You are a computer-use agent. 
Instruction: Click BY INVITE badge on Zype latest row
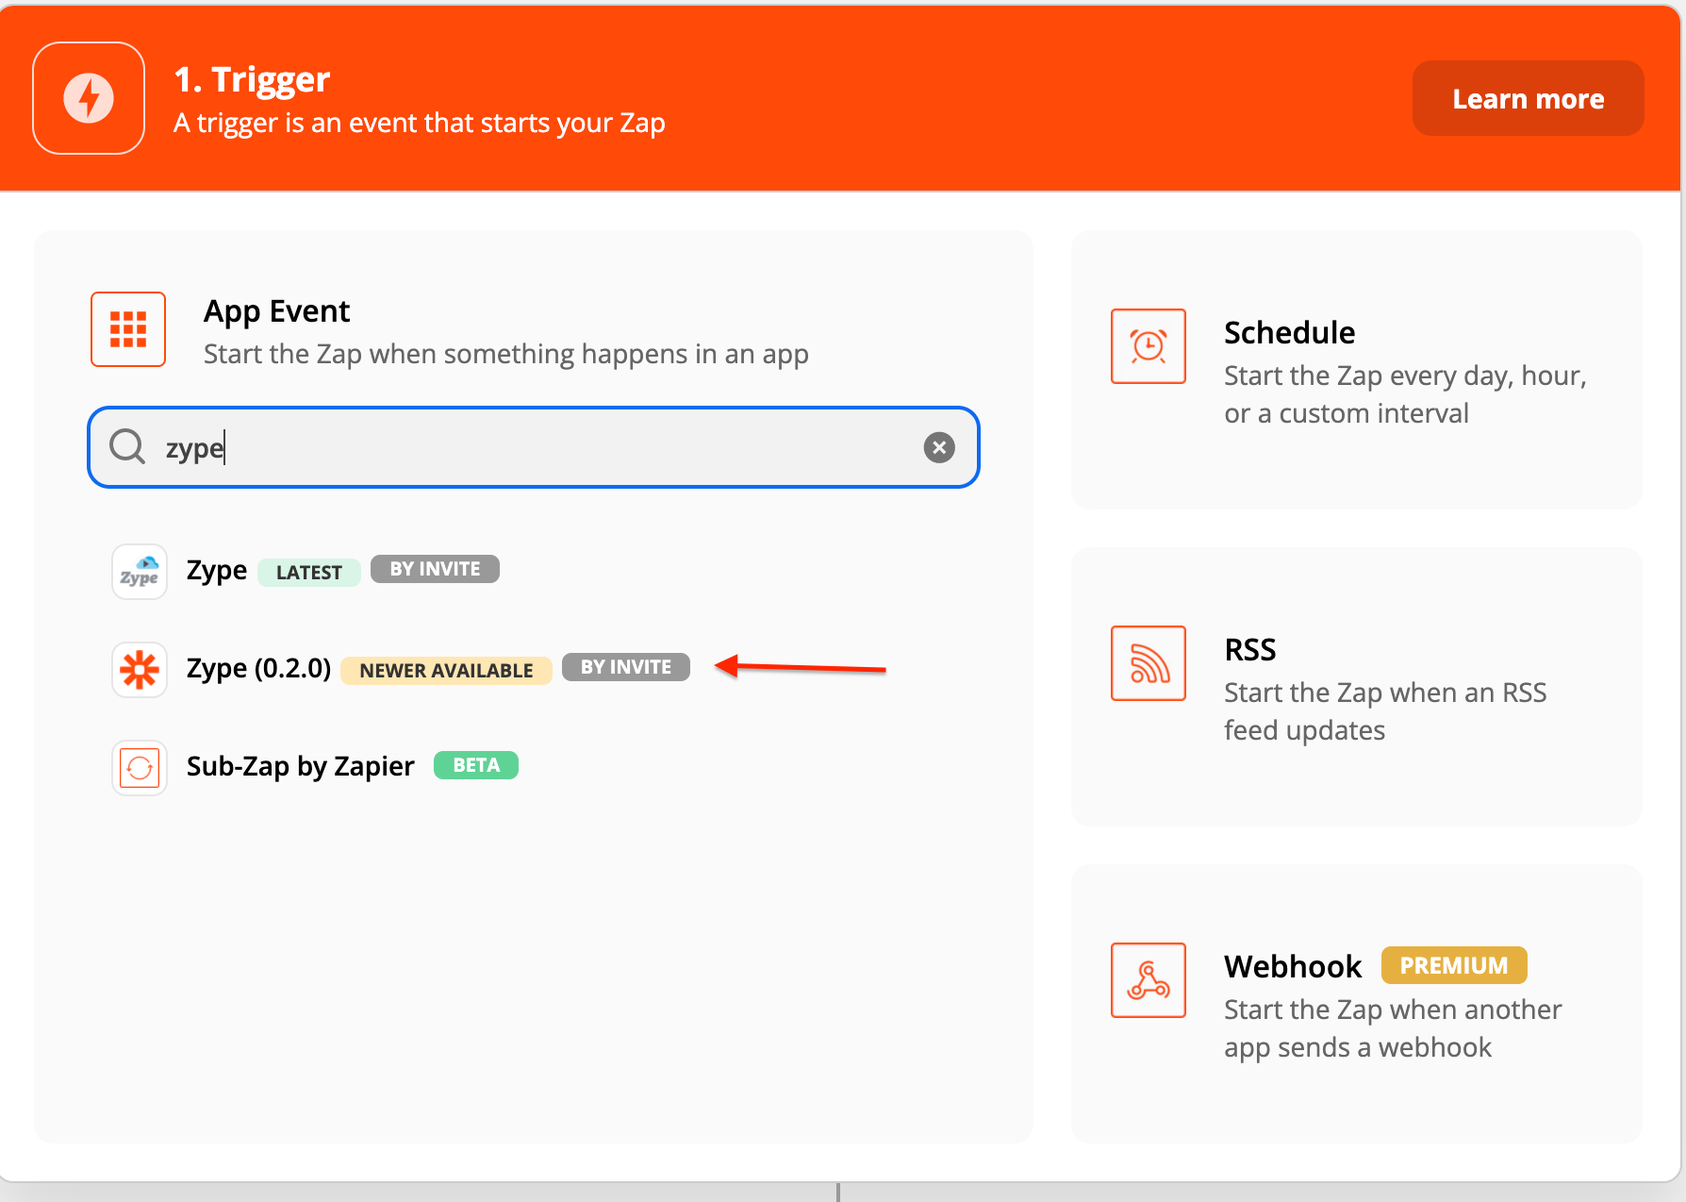(x=435, y=569)
